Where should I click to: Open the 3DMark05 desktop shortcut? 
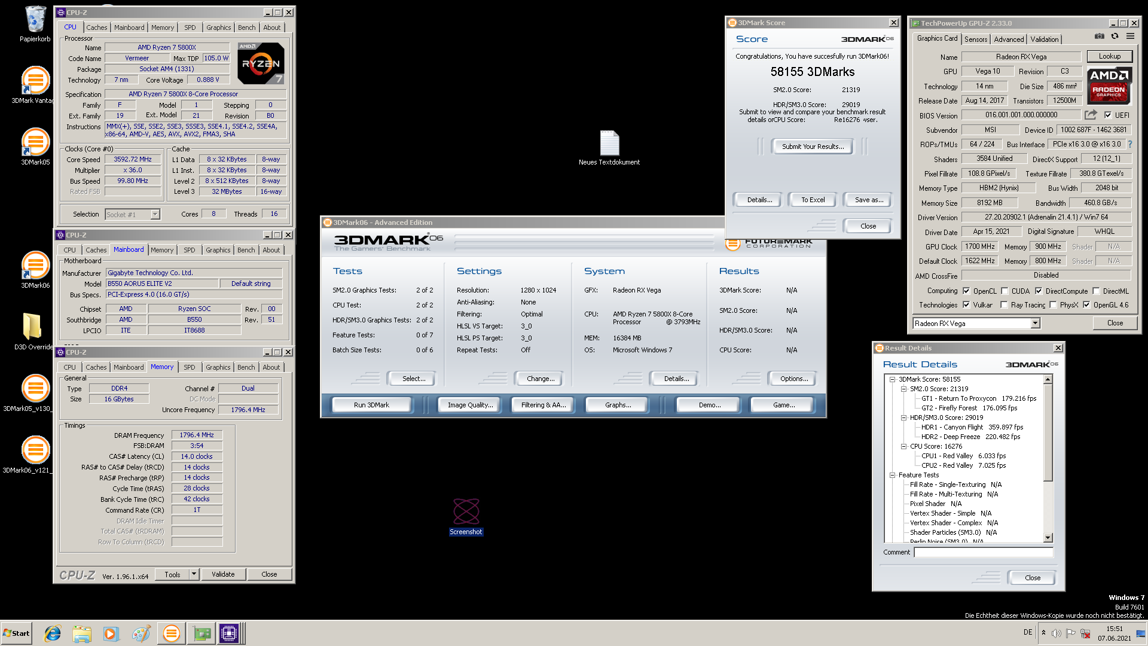35,142
